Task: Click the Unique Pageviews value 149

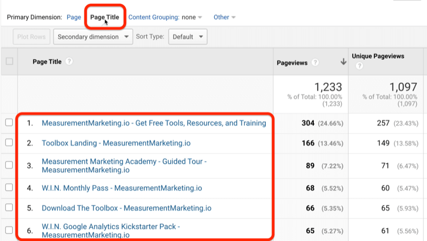Action: 383,143
